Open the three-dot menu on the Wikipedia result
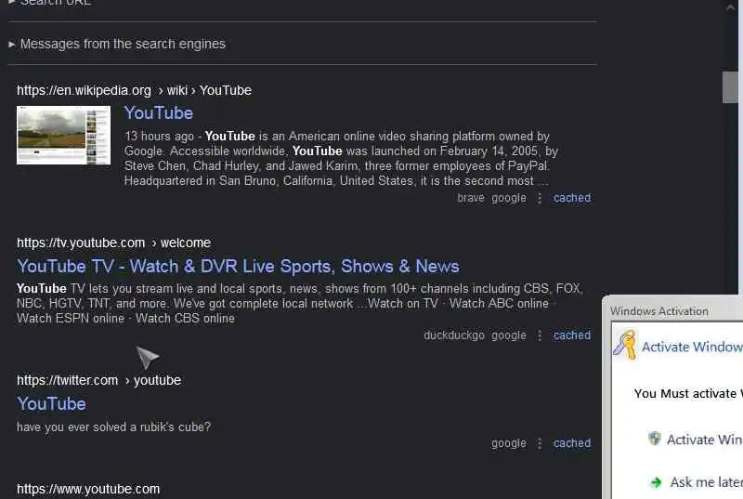 [540, 198]
